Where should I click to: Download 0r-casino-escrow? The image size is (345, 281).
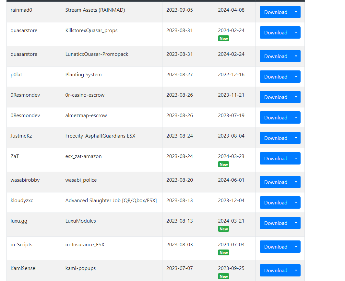(x=276, y=97)
